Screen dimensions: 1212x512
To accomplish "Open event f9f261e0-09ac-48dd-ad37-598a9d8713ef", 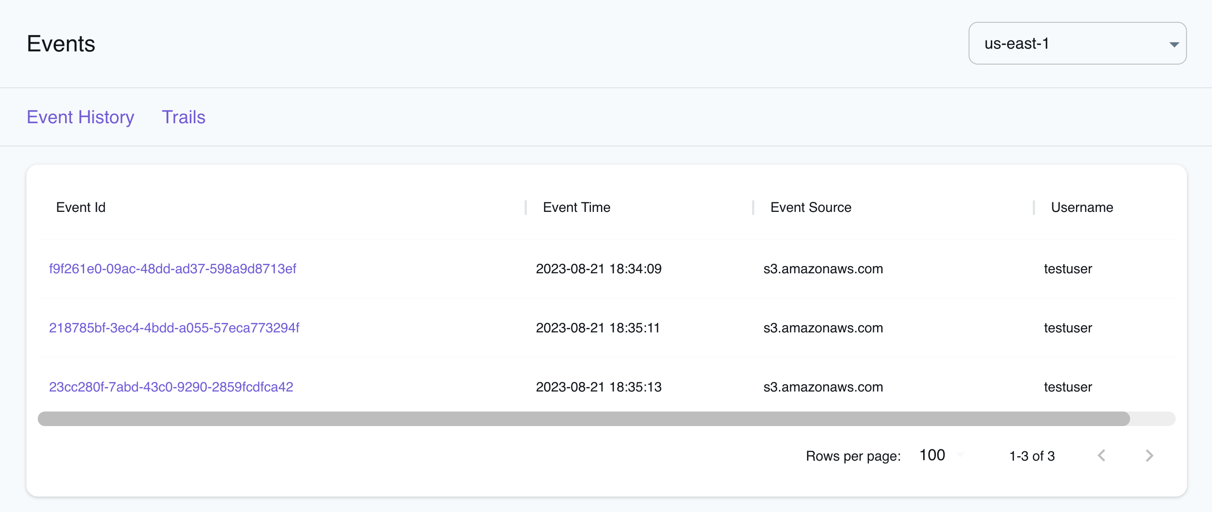I will (173, 268).
